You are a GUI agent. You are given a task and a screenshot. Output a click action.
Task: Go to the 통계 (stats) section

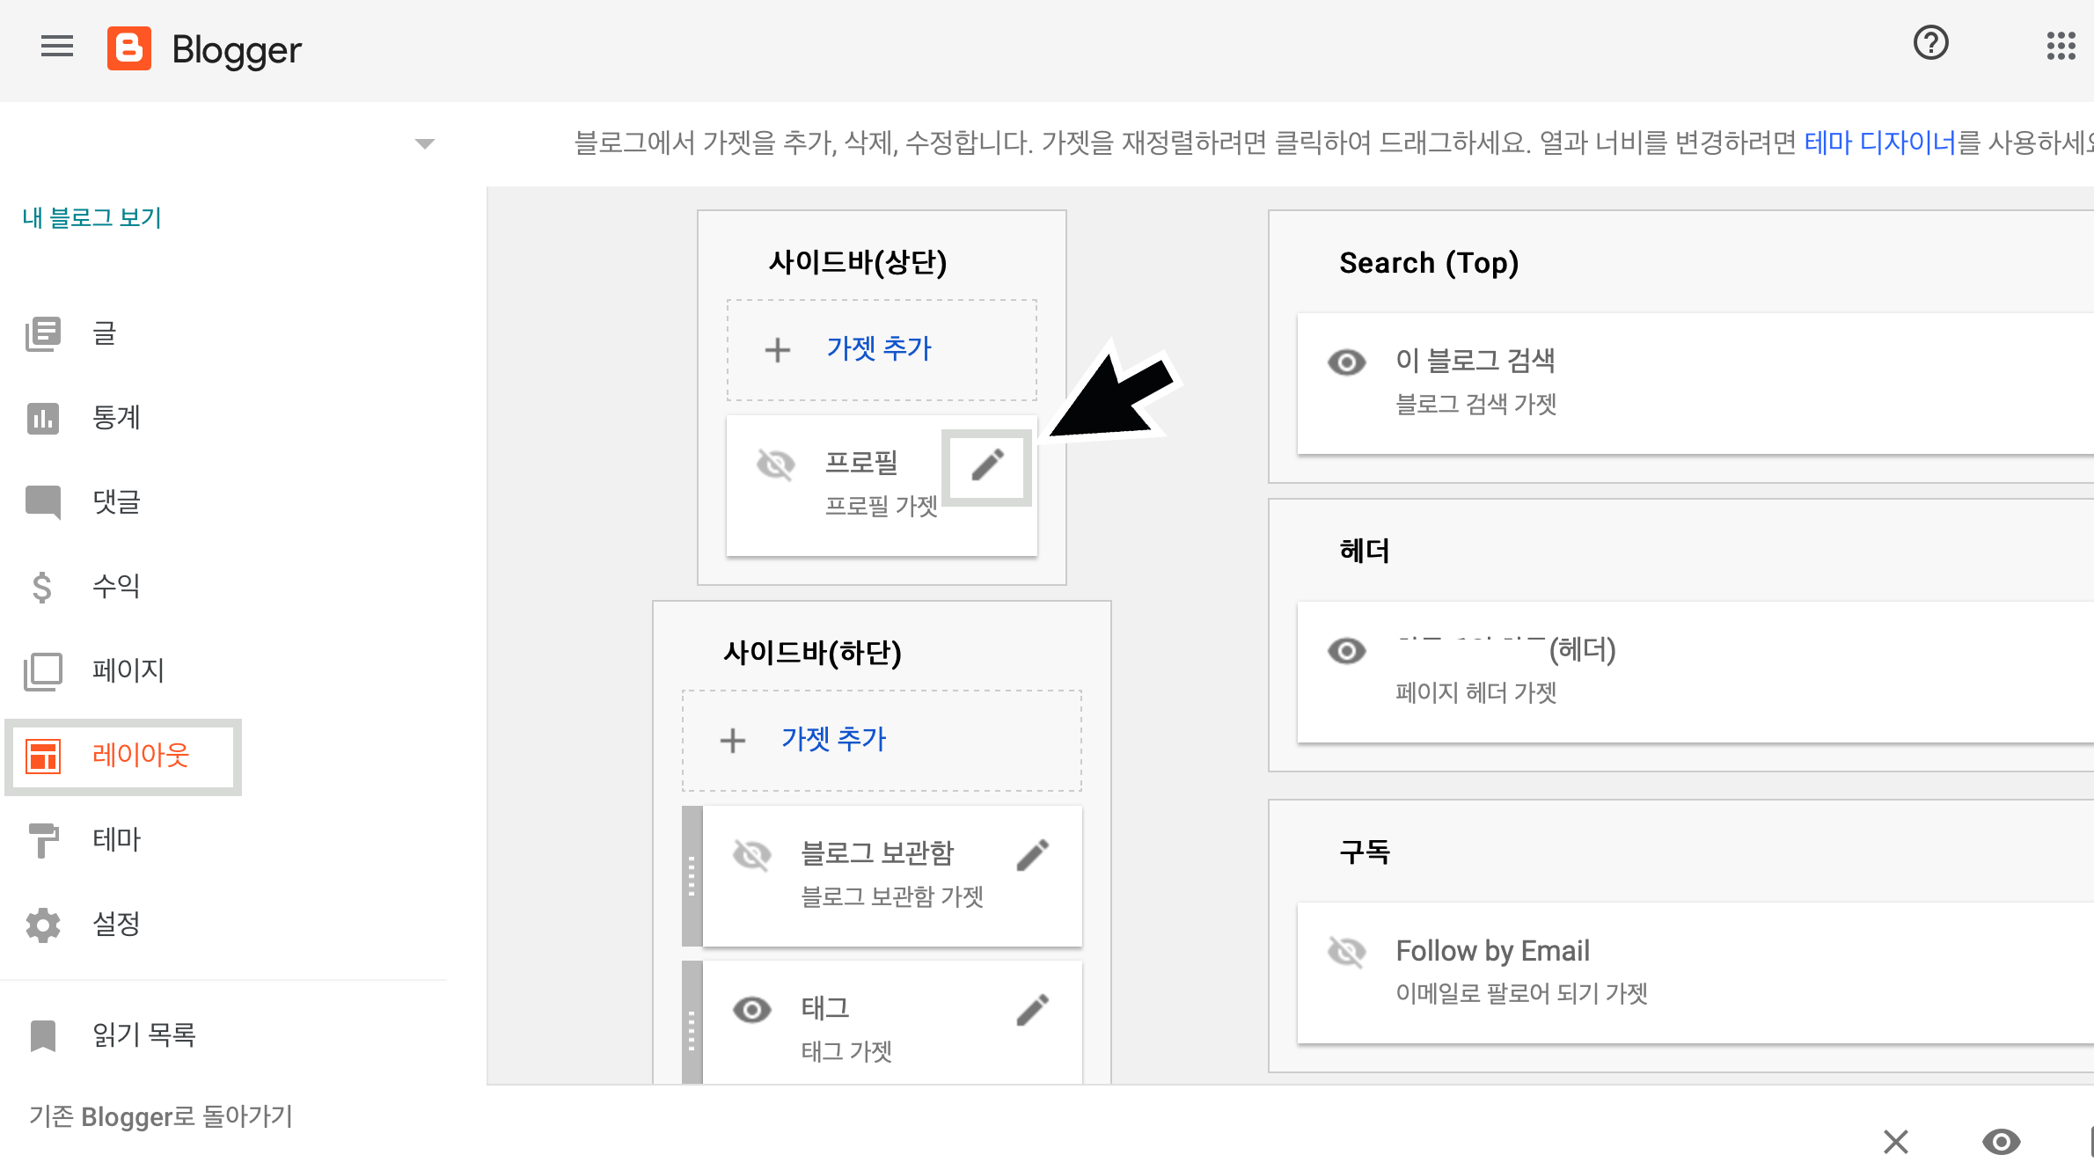pos(116,418)
